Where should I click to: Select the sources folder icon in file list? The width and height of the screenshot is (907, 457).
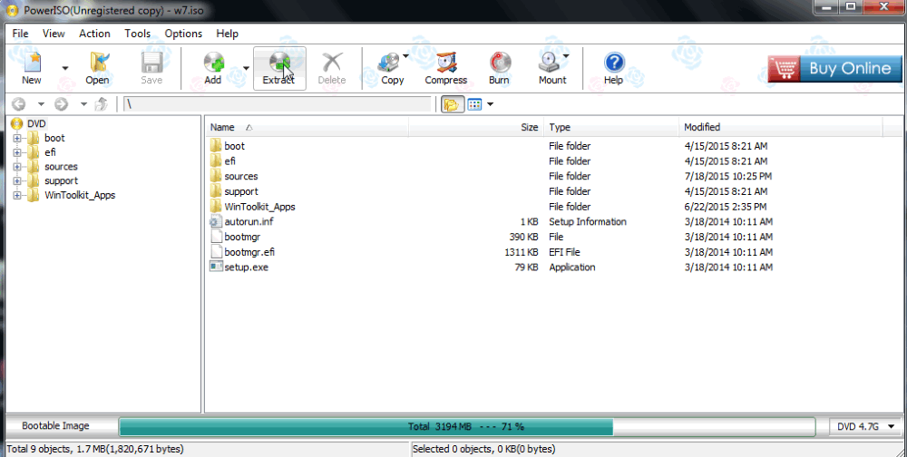tap(216, 176)
